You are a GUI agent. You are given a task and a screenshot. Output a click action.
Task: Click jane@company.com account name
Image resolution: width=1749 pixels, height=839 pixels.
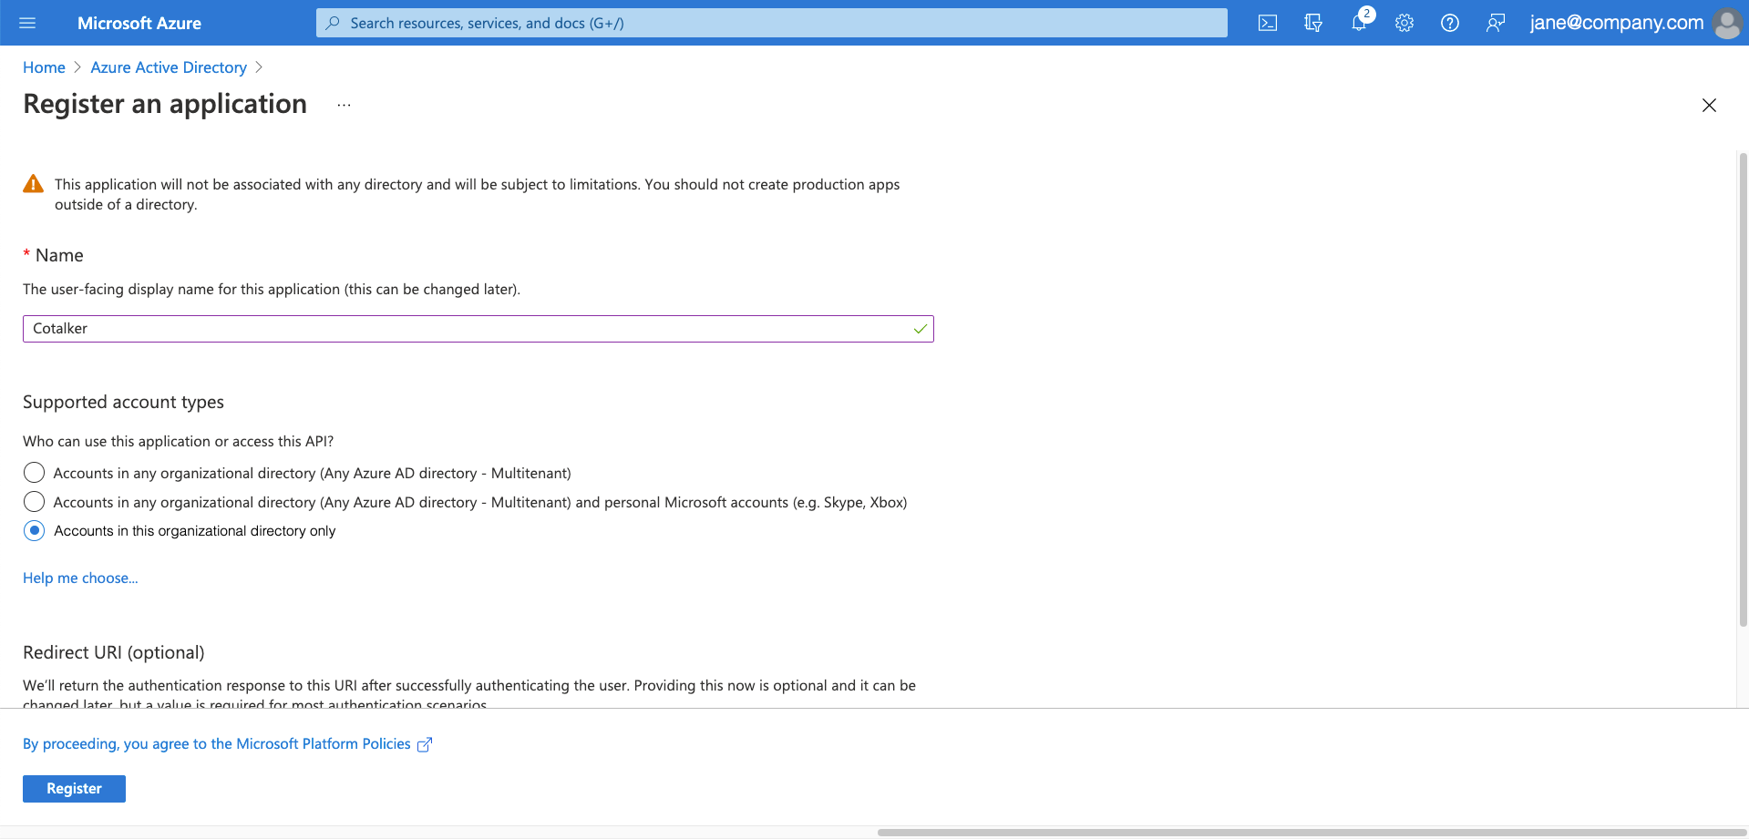[x=1616, y=23]
